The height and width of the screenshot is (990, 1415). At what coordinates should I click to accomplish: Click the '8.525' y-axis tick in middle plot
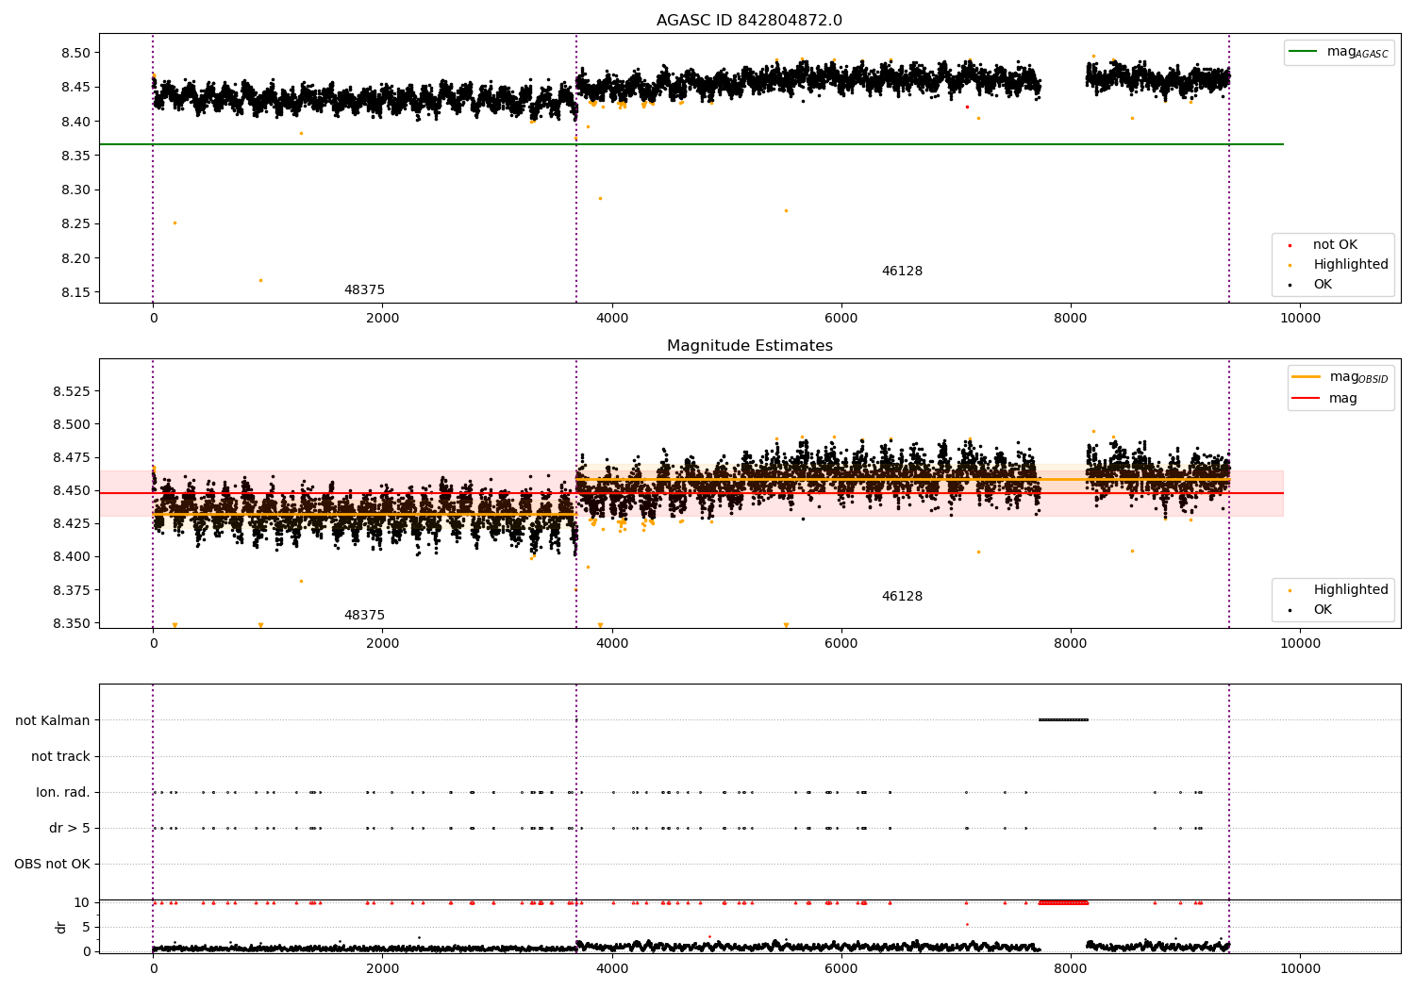click(x=73, y=391)
